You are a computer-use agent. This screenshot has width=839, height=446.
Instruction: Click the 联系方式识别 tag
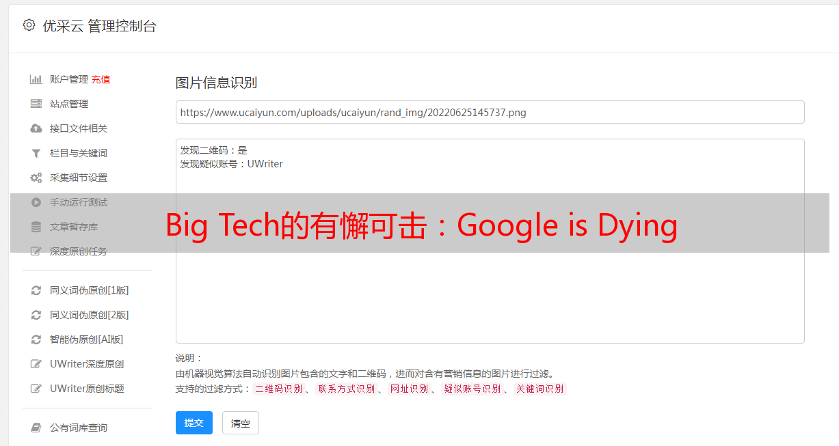(x=346, y=389)
